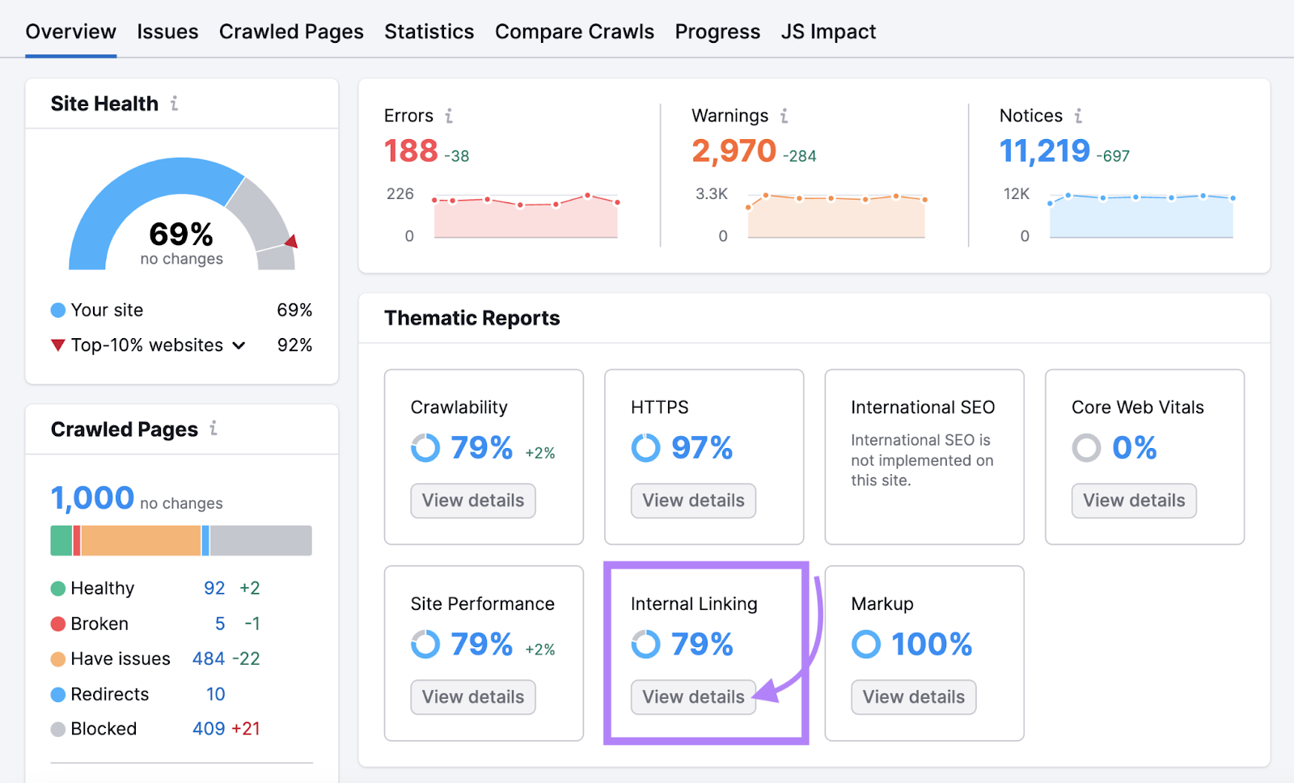View details for HTTPS report

tap(692, 500)
